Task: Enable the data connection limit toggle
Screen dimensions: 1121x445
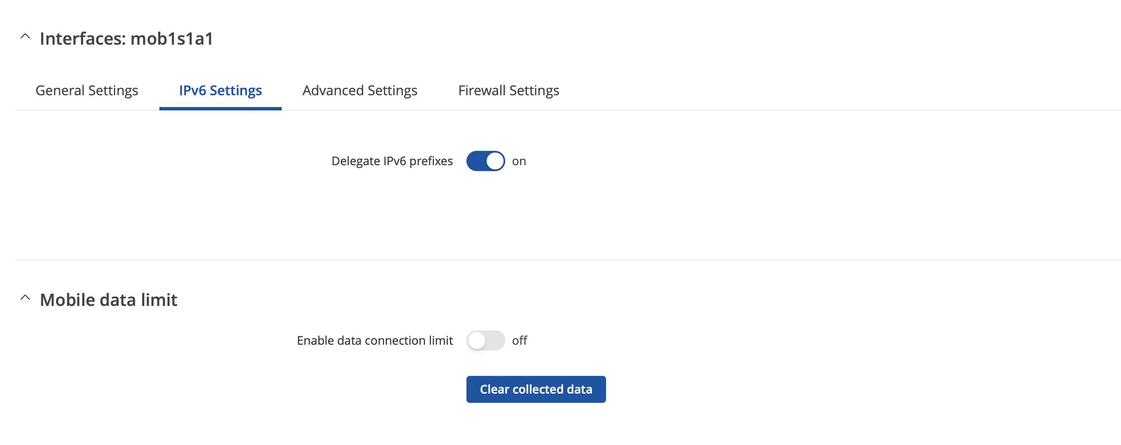Action: (x=486, y=340)
